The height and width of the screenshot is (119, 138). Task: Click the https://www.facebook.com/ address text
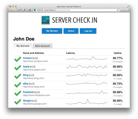coord(37,95)
